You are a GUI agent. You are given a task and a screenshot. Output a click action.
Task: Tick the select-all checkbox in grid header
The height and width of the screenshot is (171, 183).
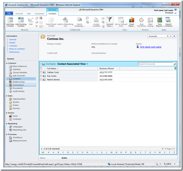(41, 69)
